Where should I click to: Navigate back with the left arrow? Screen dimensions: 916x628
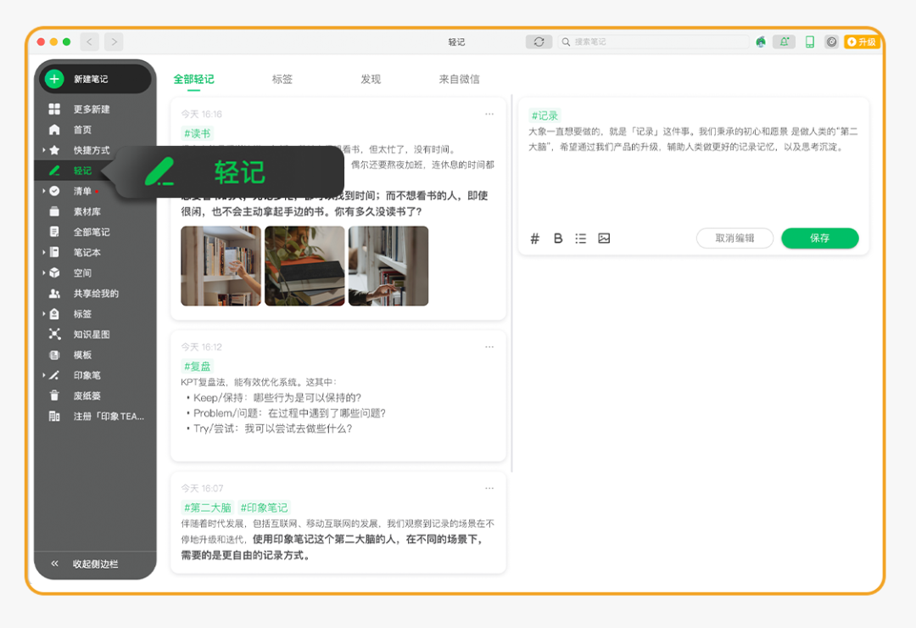89,42
